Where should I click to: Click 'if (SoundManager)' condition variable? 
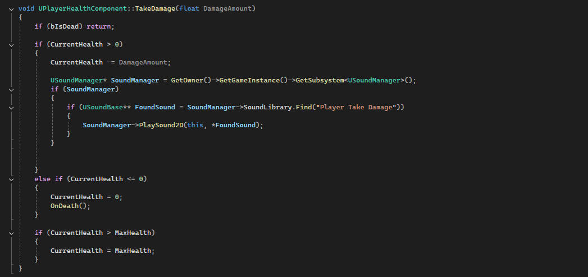tap(83, 89)
